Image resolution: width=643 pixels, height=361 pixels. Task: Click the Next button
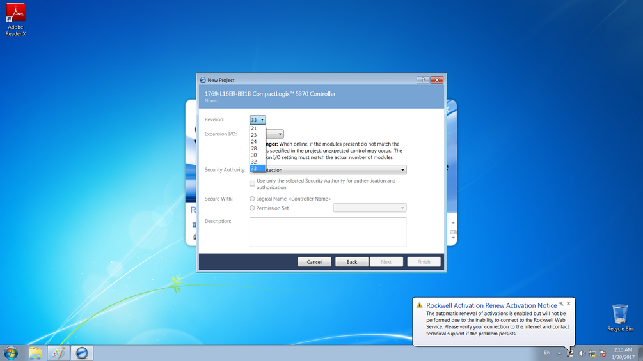tap(386, 262)
